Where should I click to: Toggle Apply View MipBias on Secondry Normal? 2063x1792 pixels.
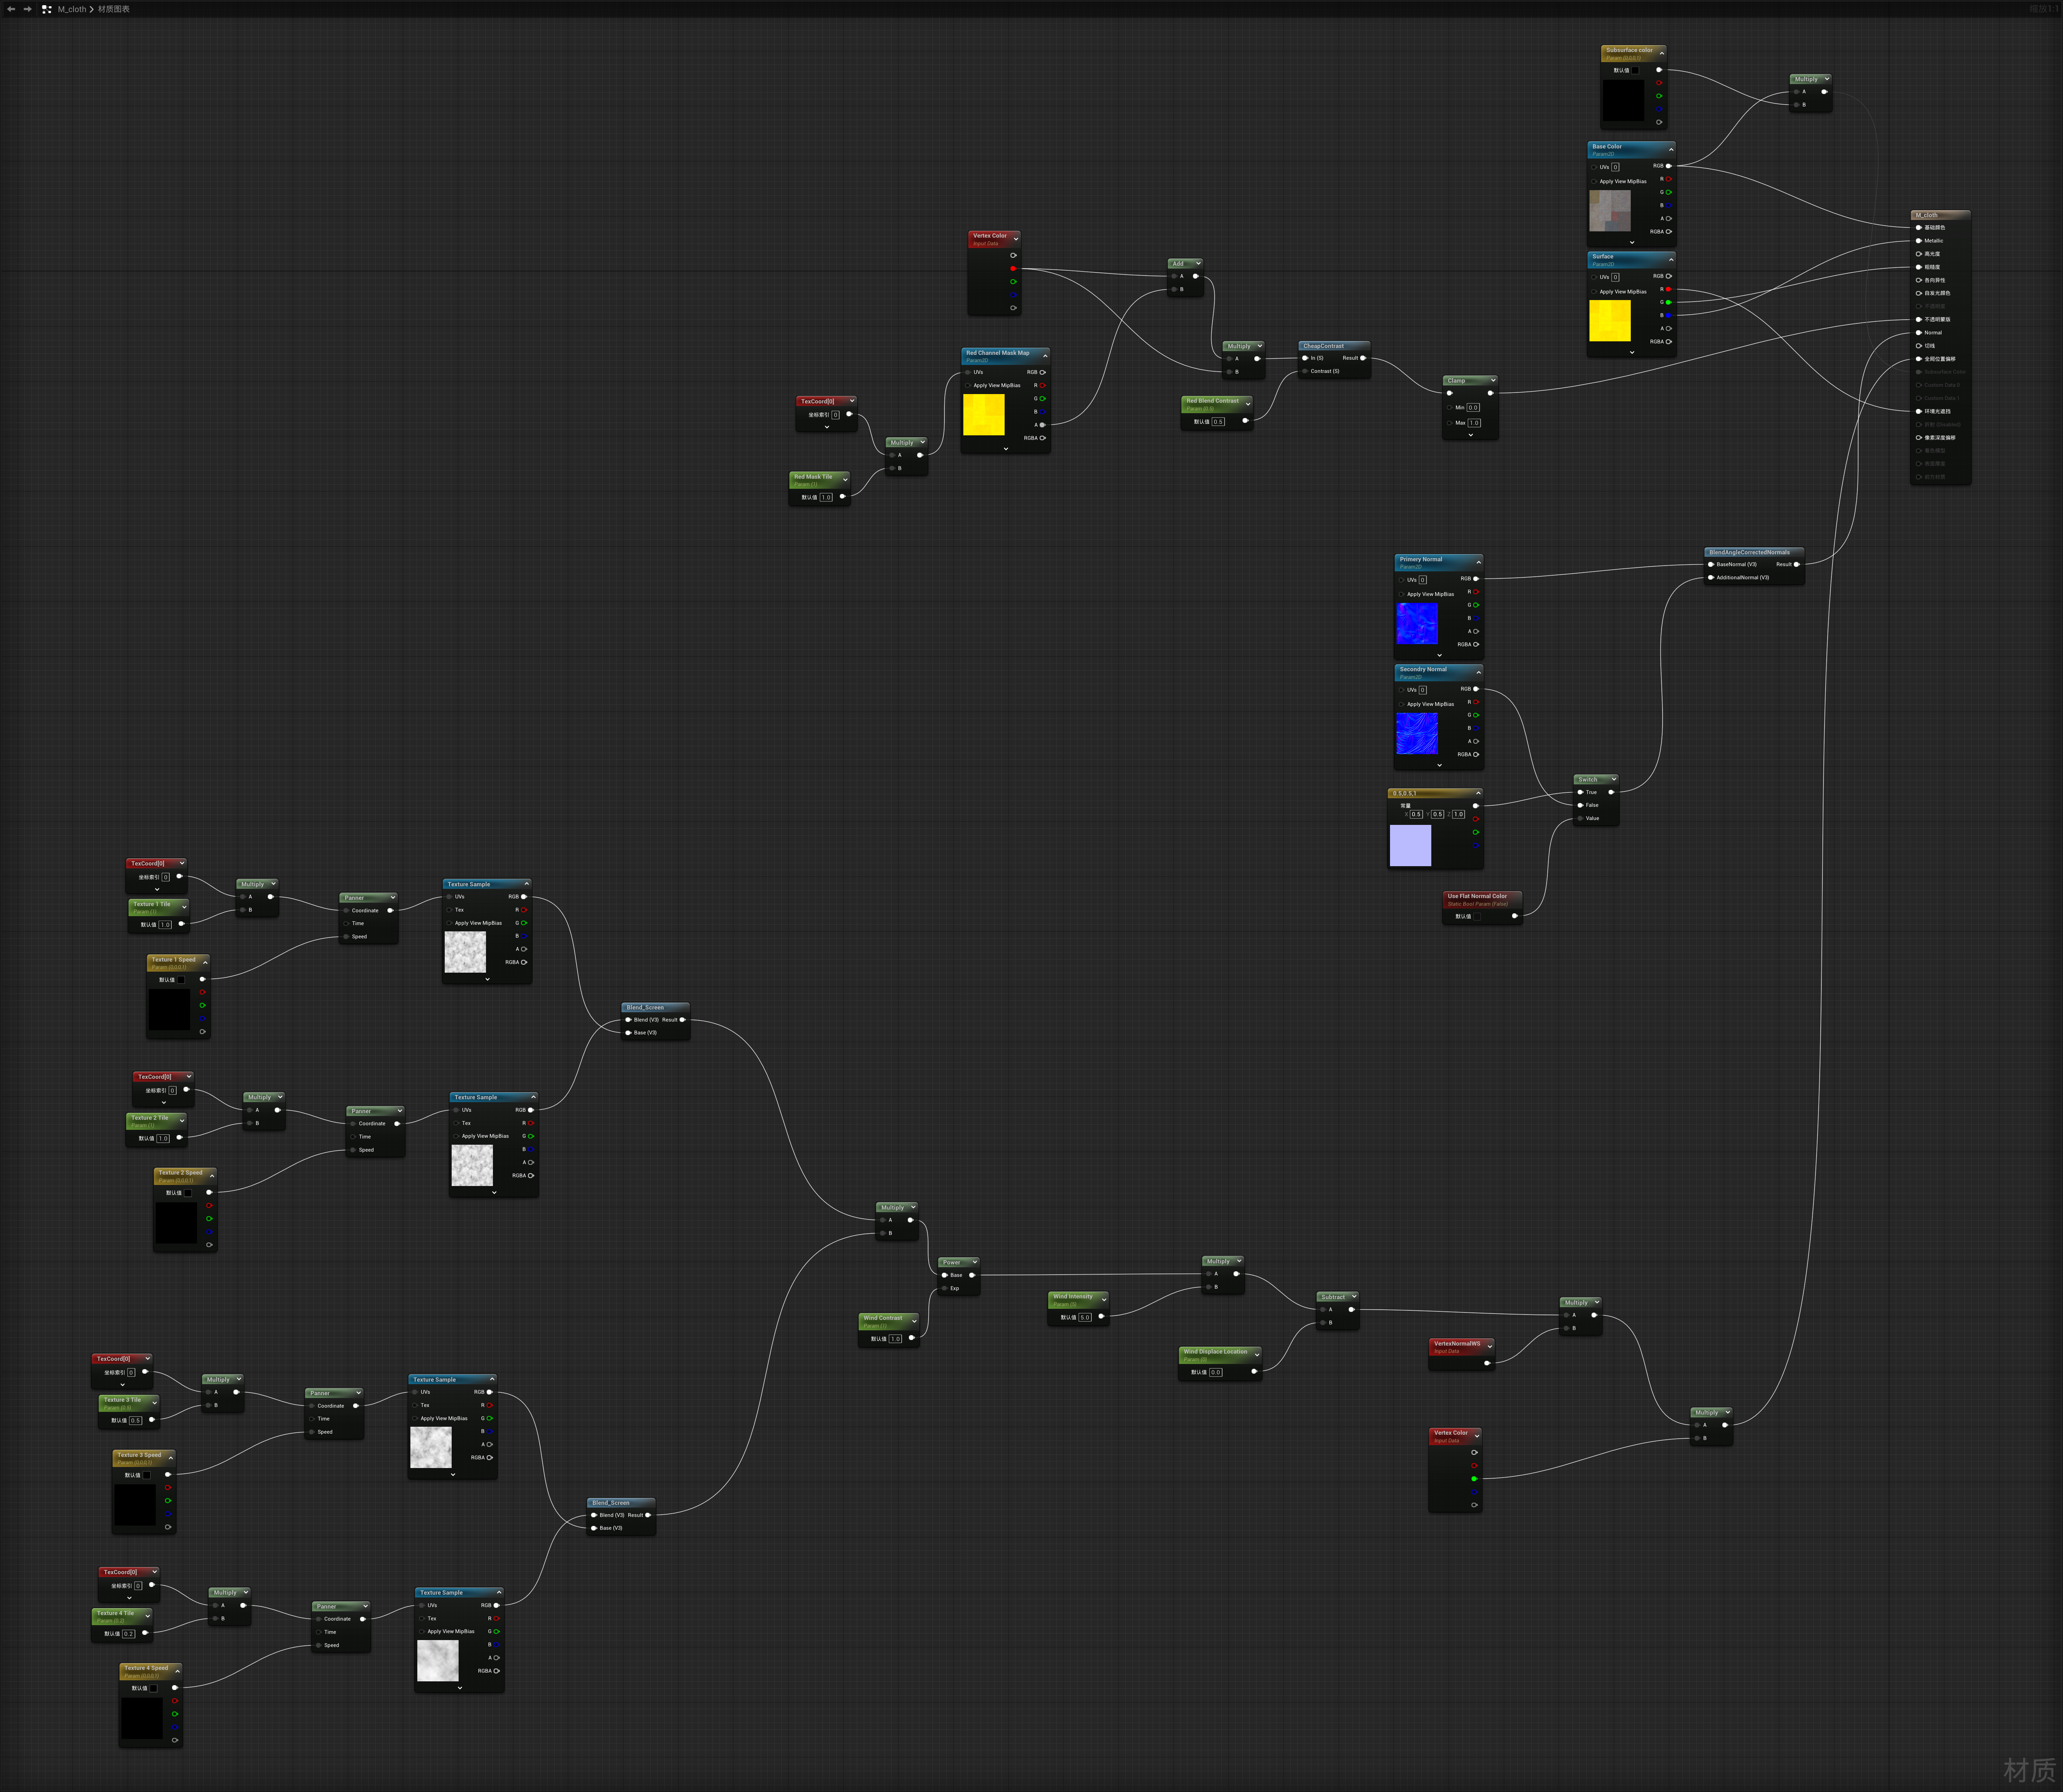pos(1401,704)
